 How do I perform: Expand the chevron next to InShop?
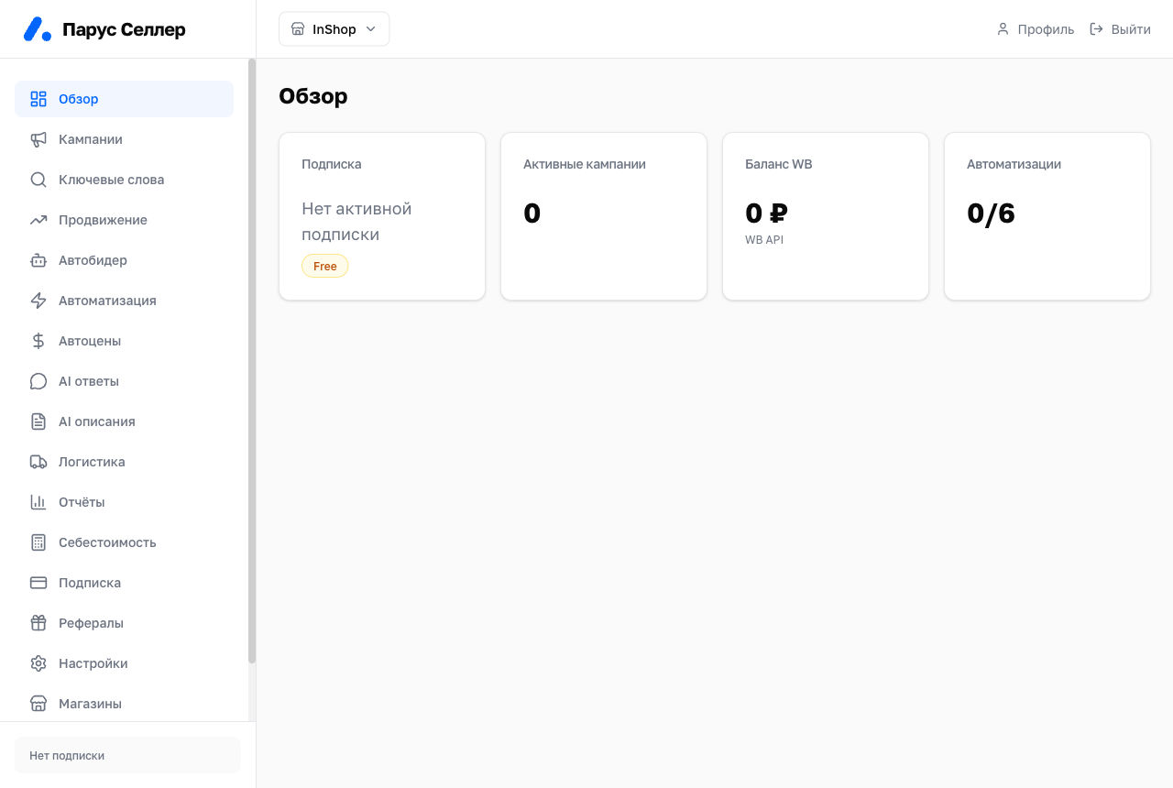click(x=371, y=29)
